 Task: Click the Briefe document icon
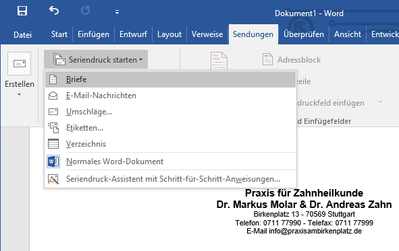pyautogui.click(x=53, y=79)
